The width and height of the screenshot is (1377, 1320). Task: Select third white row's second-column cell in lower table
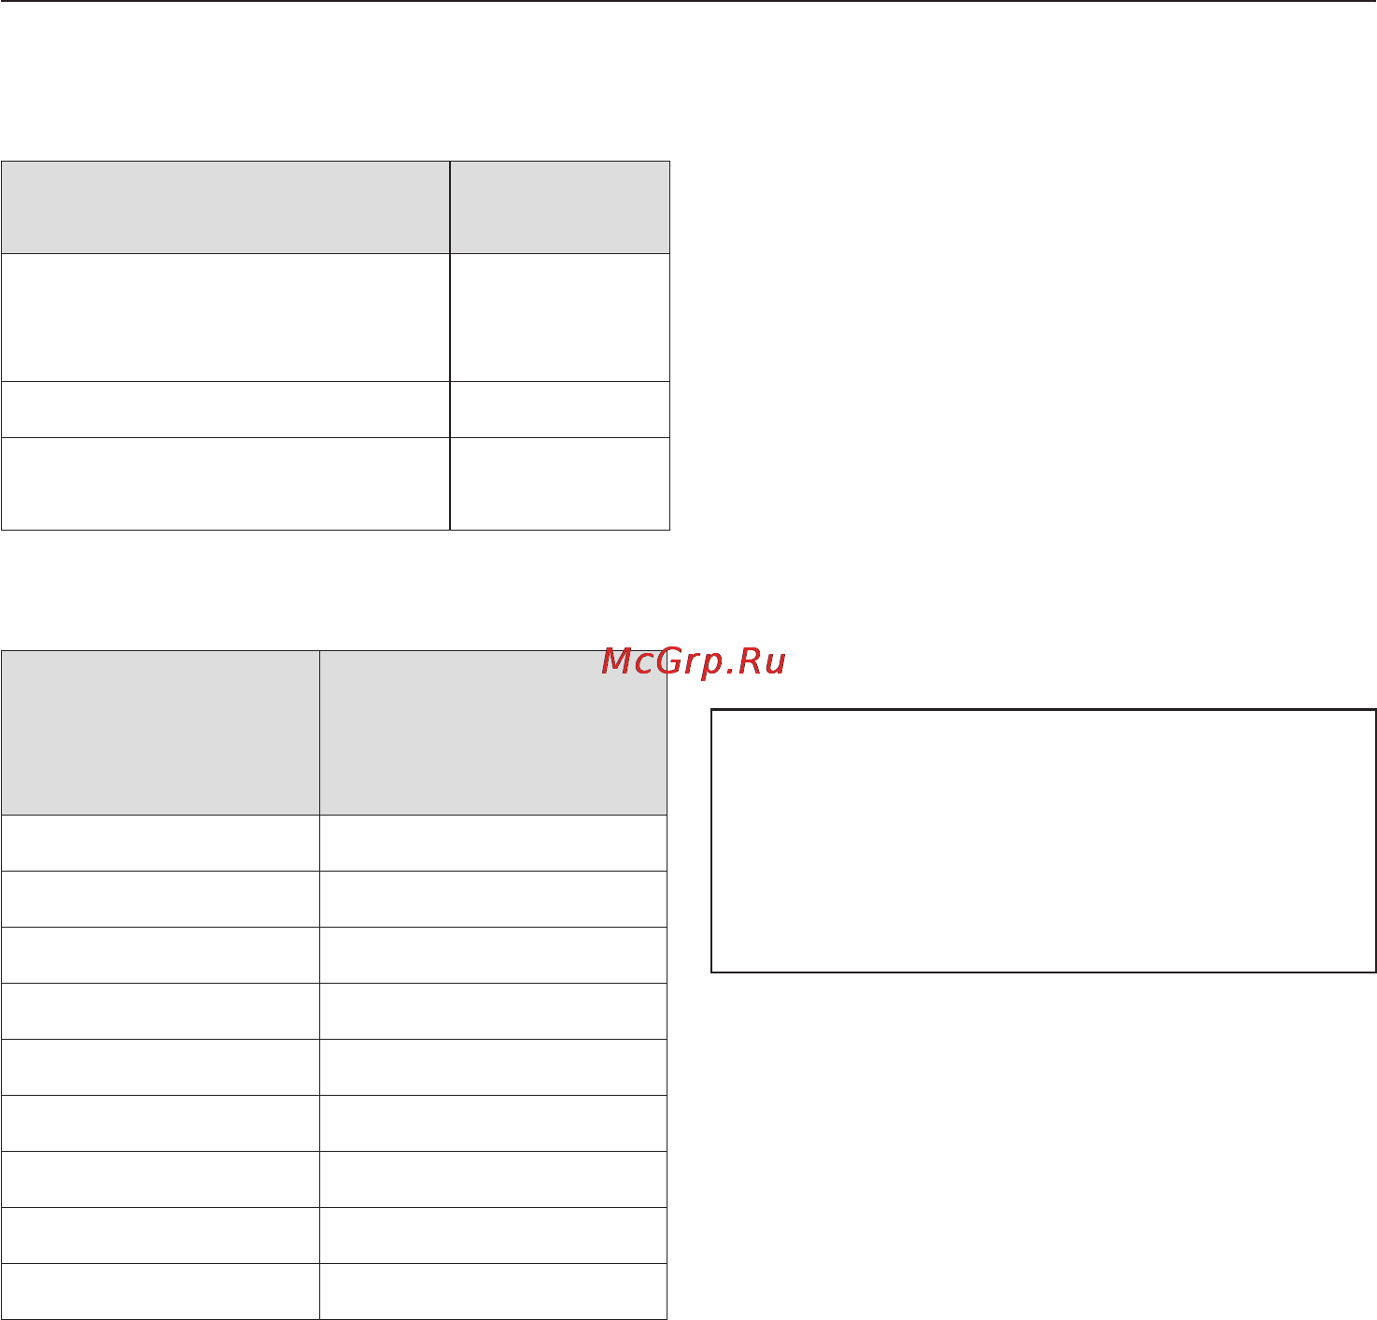[493, 956]
